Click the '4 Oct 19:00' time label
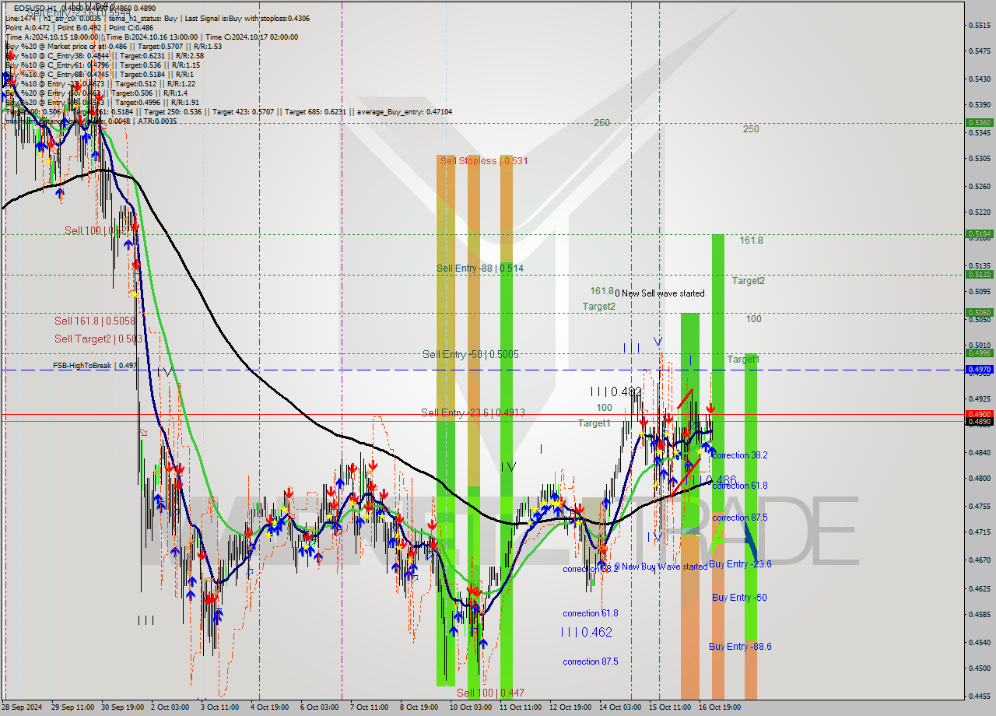The image size is (996, 716). pos(270,707)
